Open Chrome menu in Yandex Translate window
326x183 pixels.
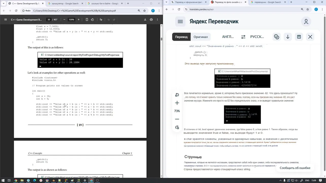[x=323, y=9]
